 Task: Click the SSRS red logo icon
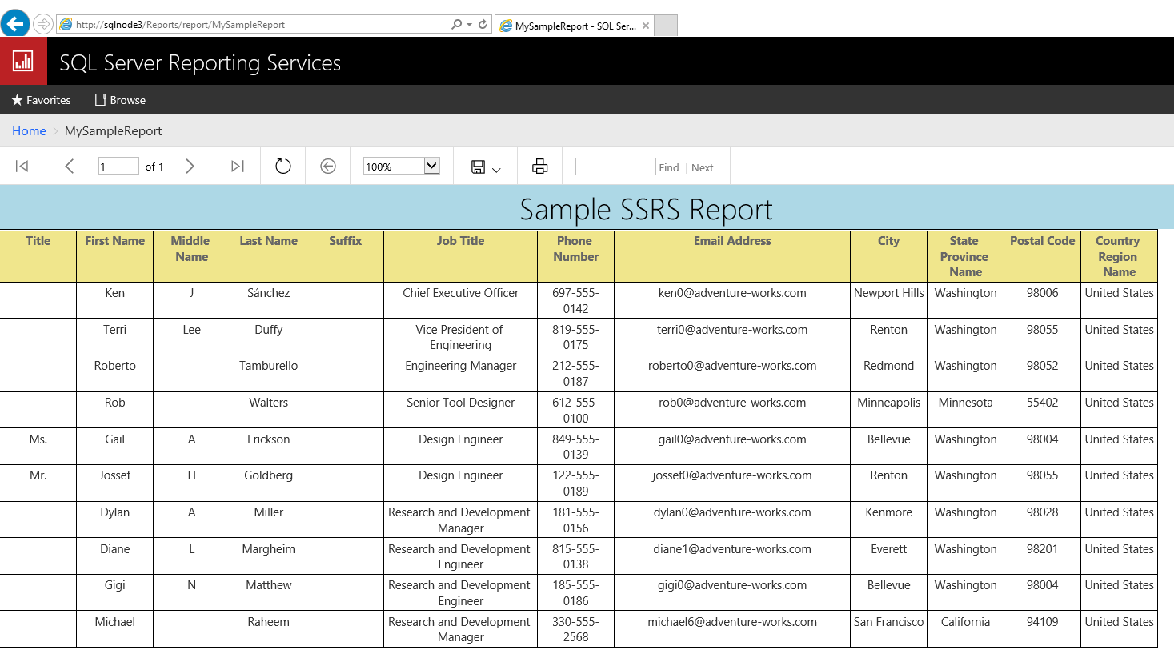pos(23,61)
